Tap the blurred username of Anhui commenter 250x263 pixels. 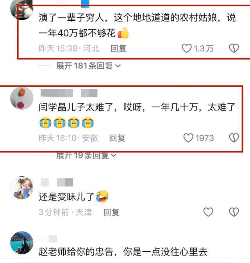coord(69,93)
